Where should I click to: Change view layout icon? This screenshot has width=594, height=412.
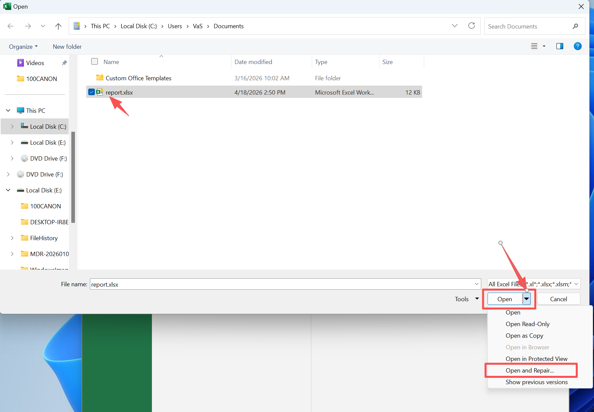[534, 46]
